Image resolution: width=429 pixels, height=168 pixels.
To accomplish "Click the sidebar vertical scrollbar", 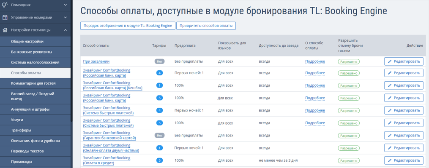I will click(71, 61).
